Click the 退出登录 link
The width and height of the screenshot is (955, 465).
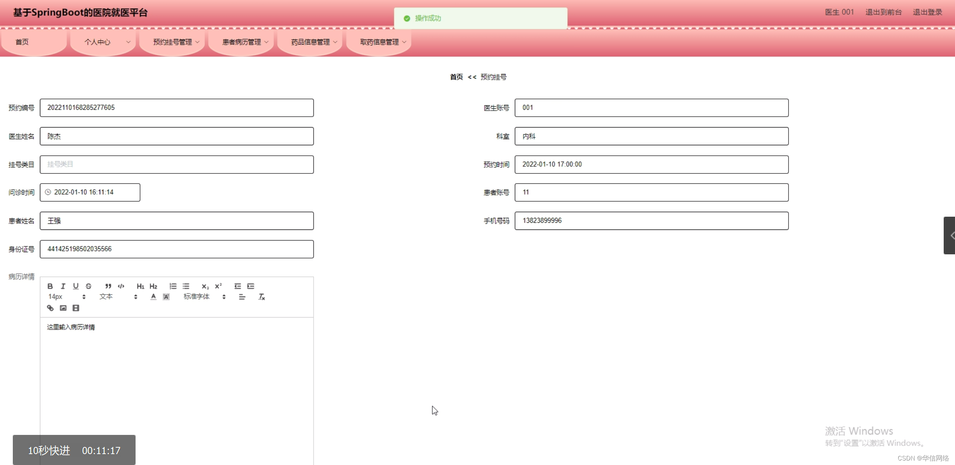pos(927,12)
